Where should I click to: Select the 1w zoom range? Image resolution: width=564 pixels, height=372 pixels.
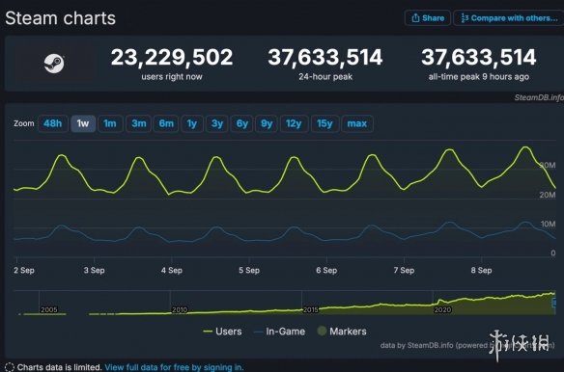(x=83, y=123)
